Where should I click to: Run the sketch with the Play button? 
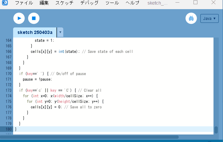19,18
